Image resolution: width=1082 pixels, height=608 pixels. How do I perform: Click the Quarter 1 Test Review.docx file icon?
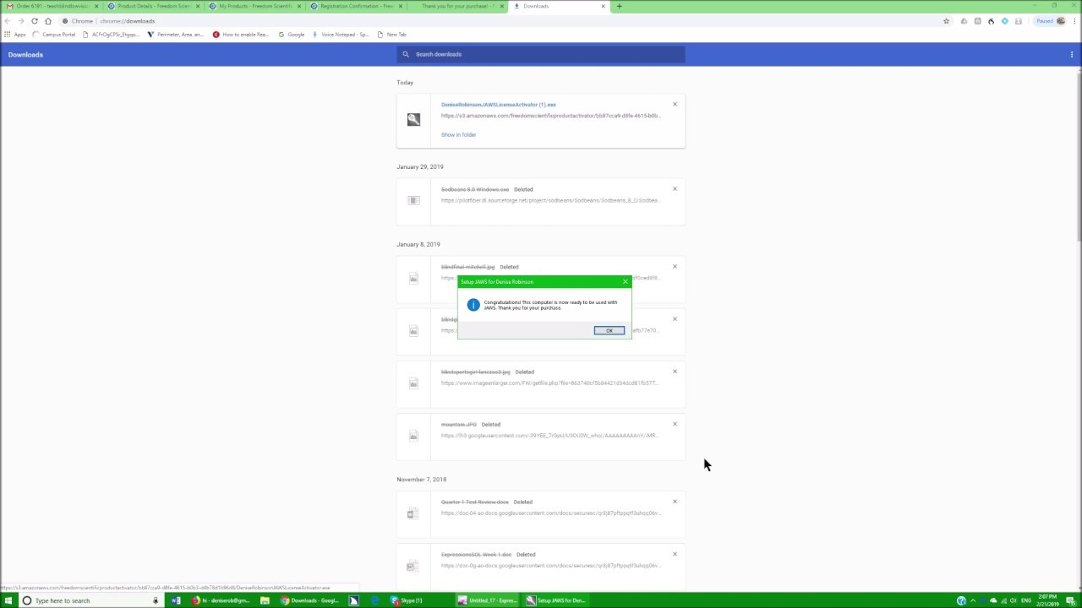tap(412, 513)
